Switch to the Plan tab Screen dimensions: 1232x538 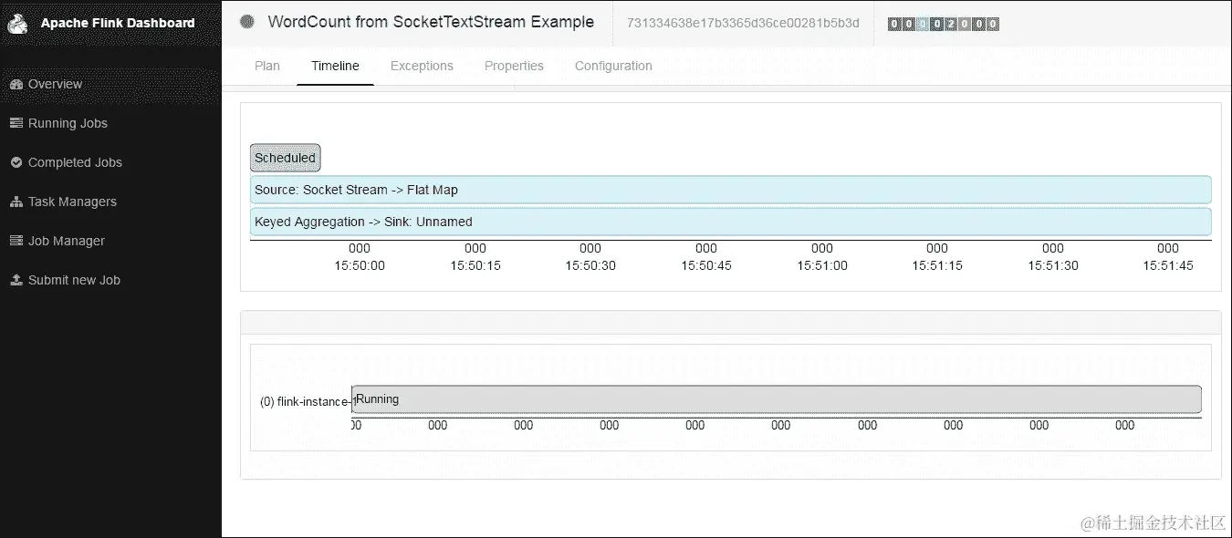267,66
